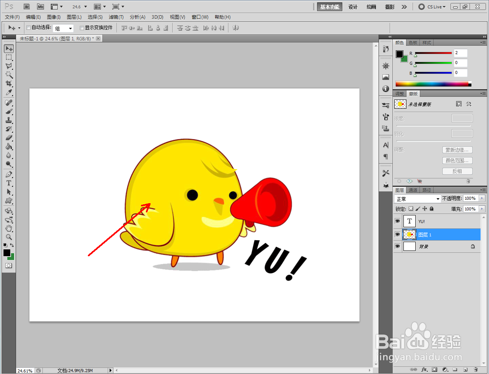Open the Navigator panel icon
The height and width of the screenshot is (374, 489).
tap(385, 66)
